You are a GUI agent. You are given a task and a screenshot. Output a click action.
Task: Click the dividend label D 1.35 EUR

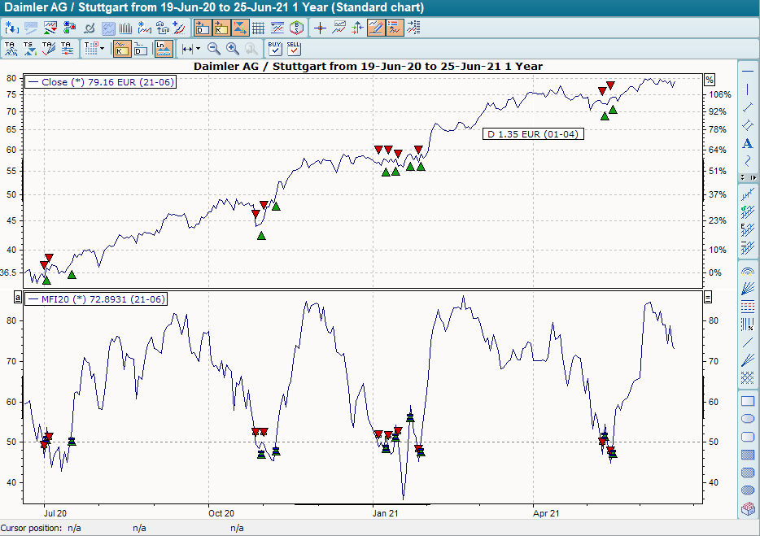(x=532, y=133)
